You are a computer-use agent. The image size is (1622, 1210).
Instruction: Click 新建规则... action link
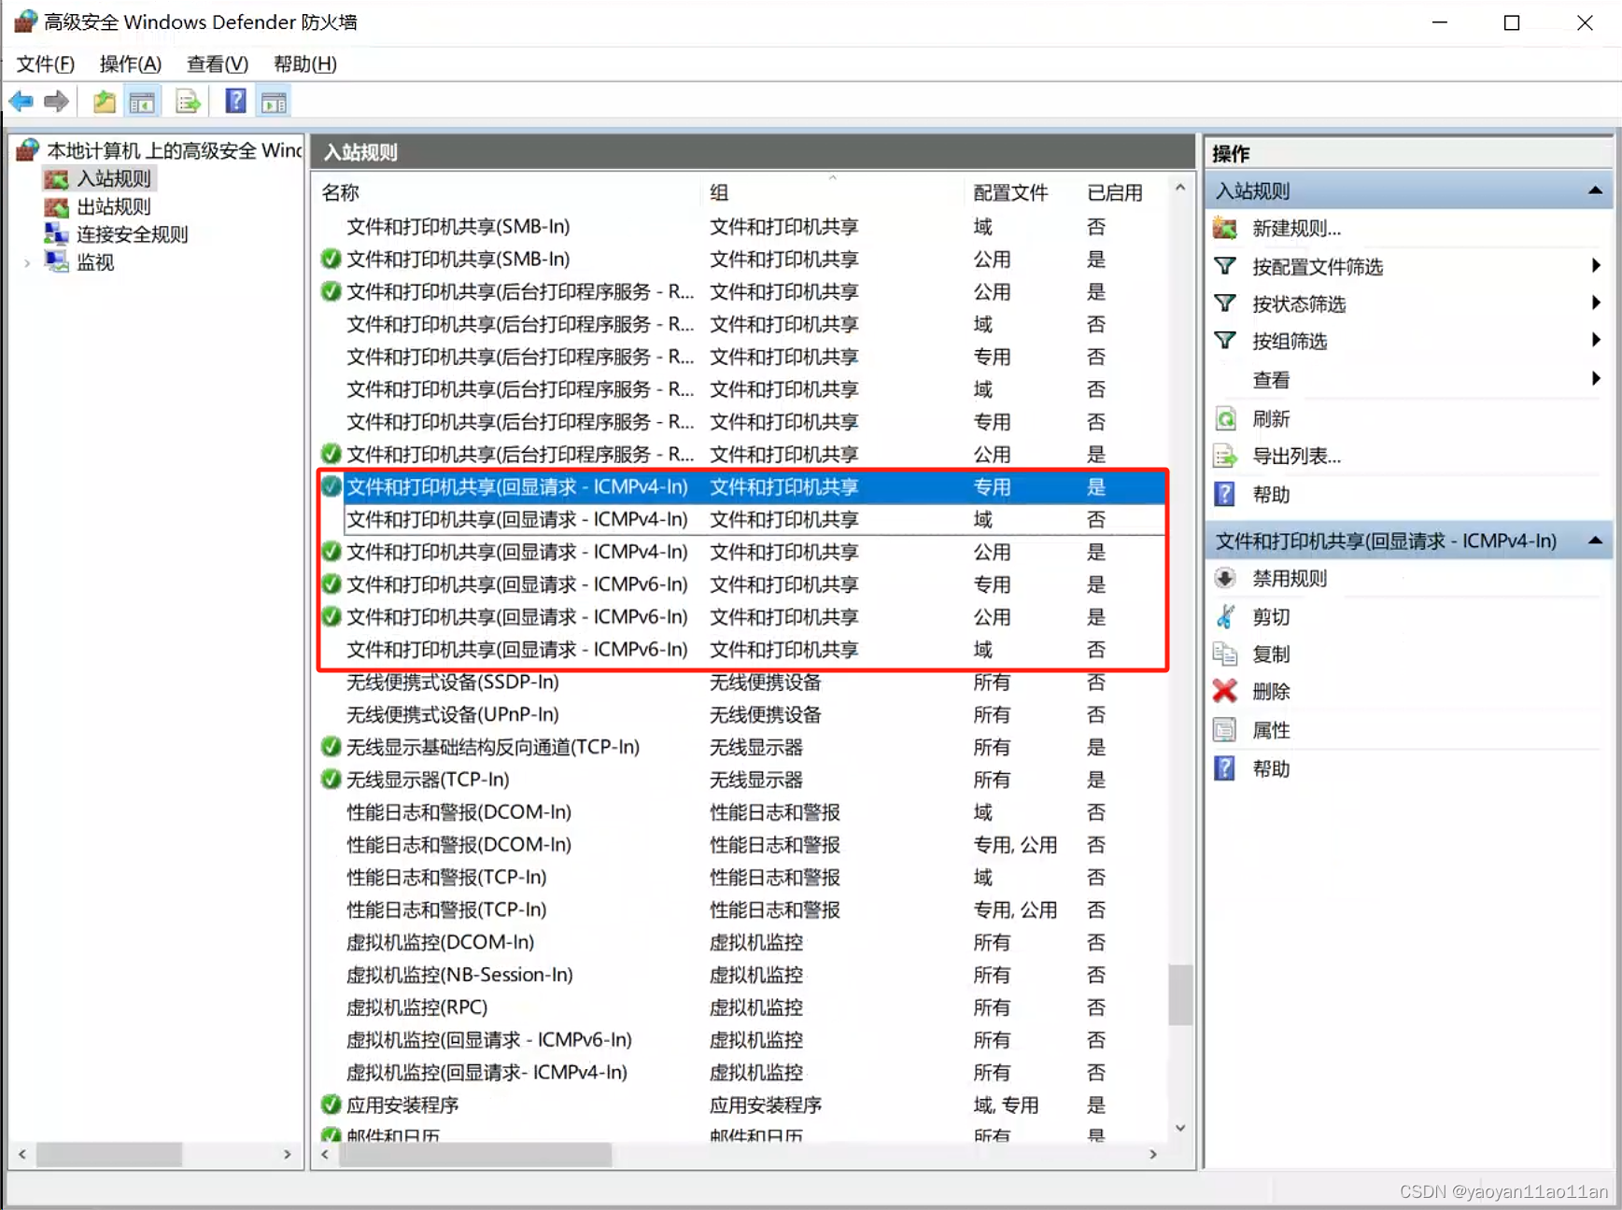[x=1296, y=228]
